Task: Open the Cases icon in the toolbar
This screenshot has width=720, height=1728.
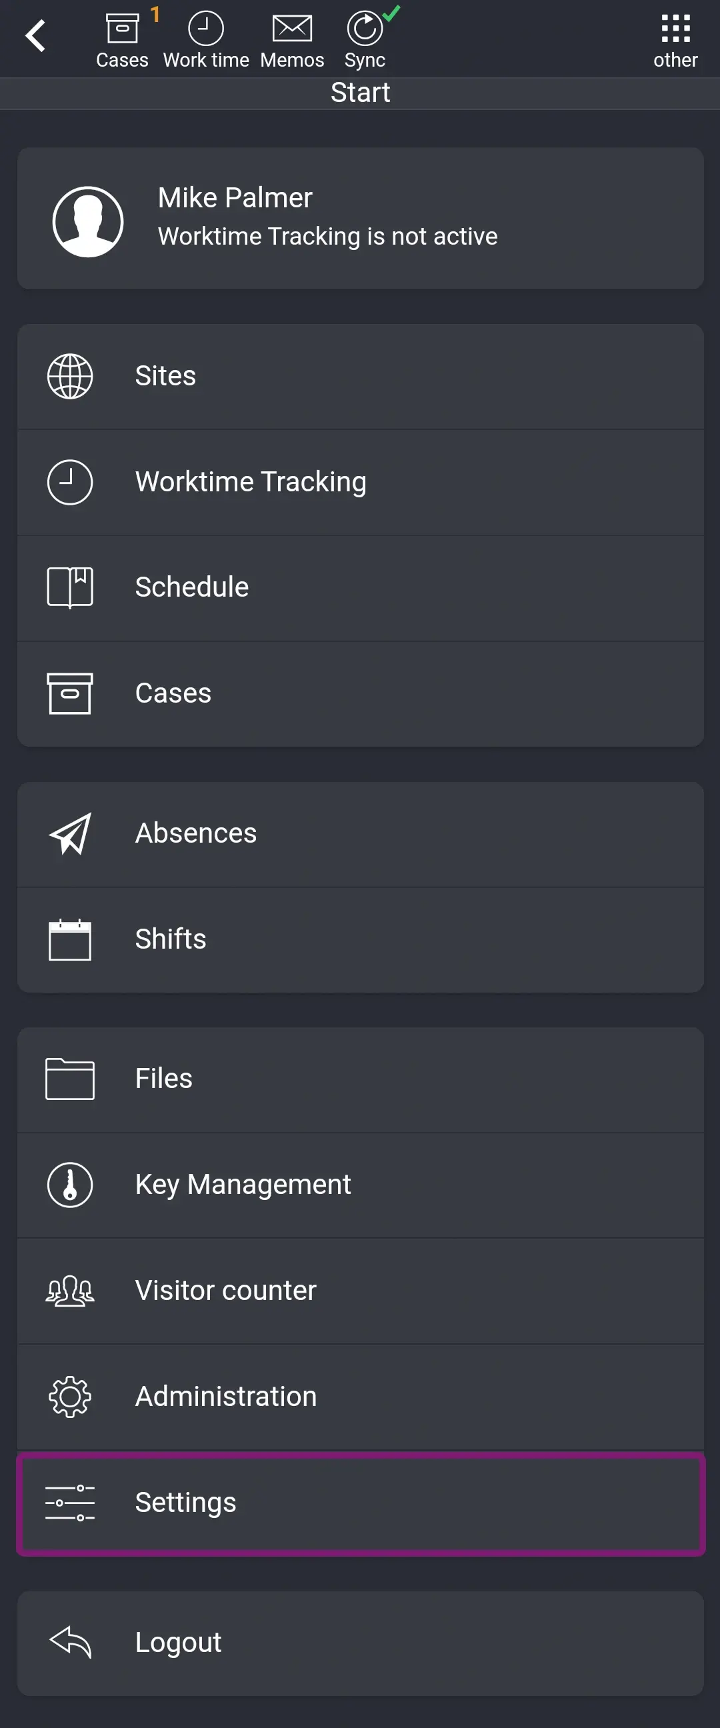Action: click(123, 28)
